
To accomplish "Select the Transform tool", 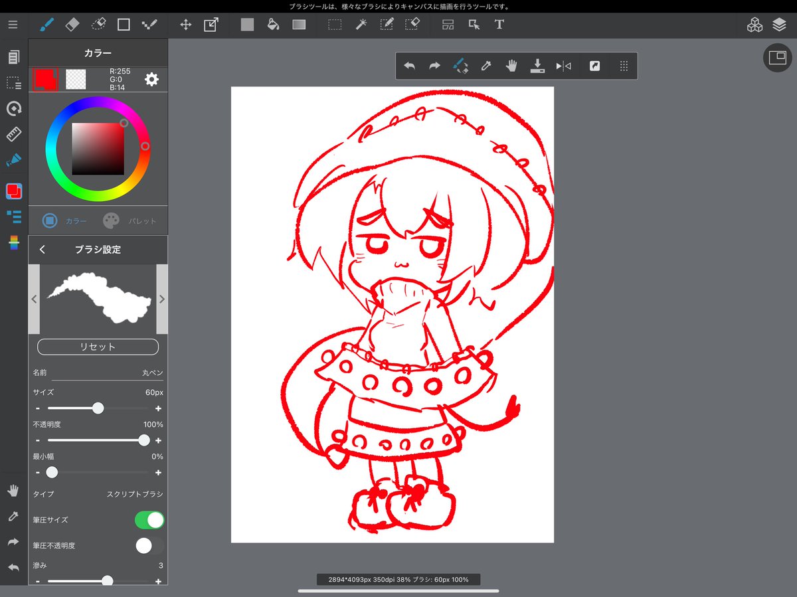I will pyautogui.click(x=211, y=25).
